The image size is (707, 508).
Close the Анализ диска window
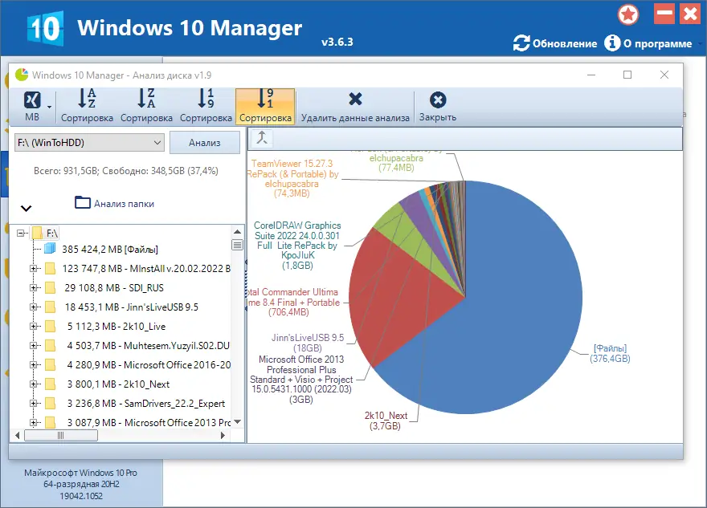(664, 75)
